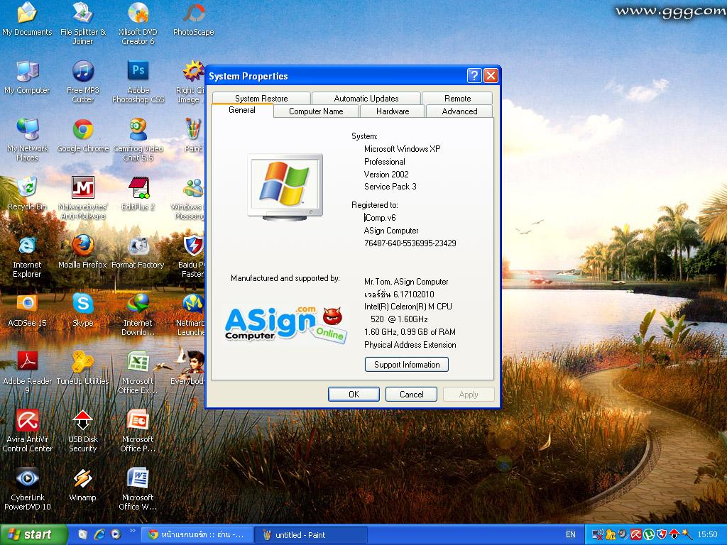Open the Computer Name tab
This screenshot has width=727, height=545.
[x=316, y=111]
